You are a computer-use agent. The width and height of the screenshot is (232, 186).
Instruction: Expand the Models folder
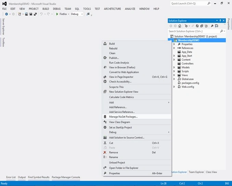coord(174,67)
